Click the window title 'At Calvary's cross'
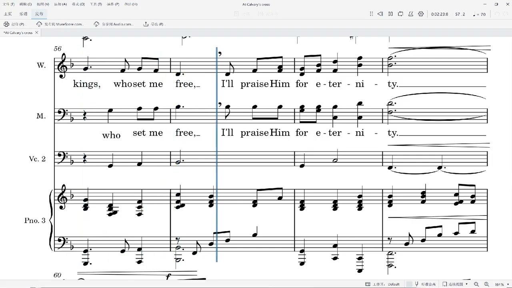The height and width of the screenshot is (288, 512). (x=256, y=4)
